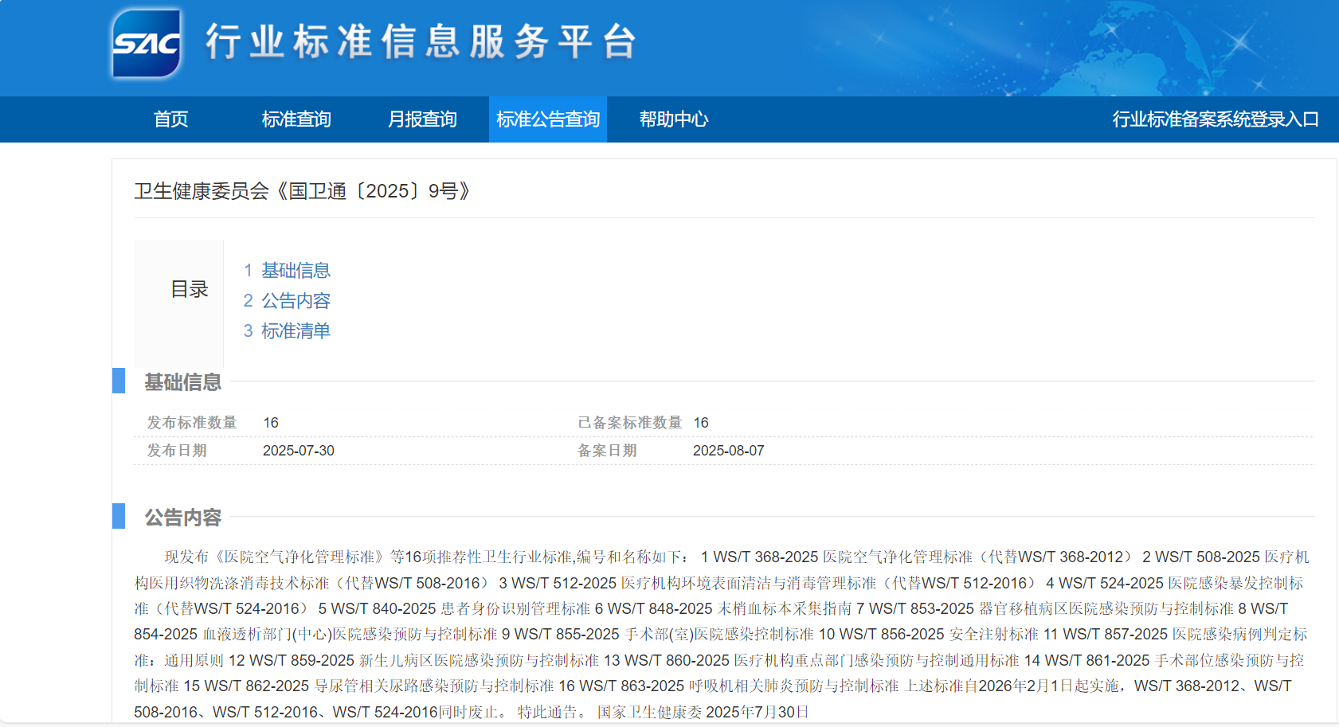Open the 帮助中心 page
The width and height of the screenshot is (1339, 727).
point(674,119)
